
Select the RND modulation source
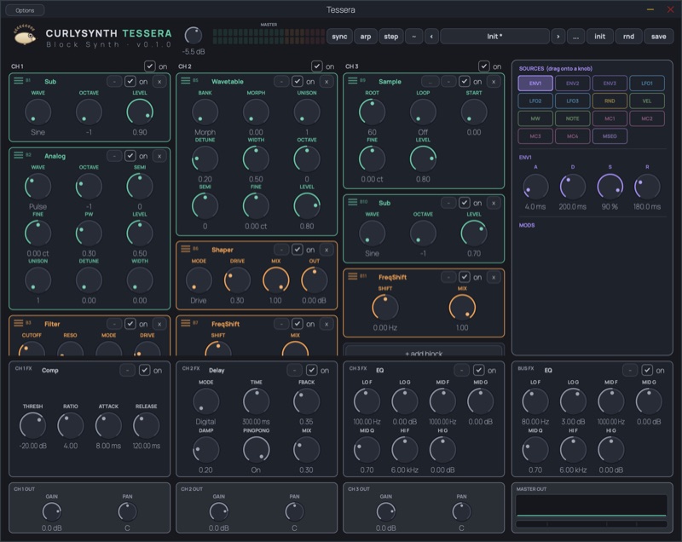point(610,101)
